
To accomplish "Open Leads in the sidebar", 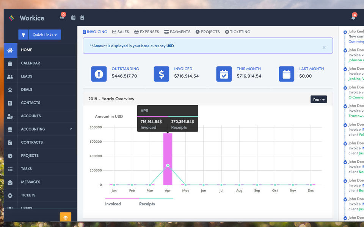I will click(x=27, y=76).
